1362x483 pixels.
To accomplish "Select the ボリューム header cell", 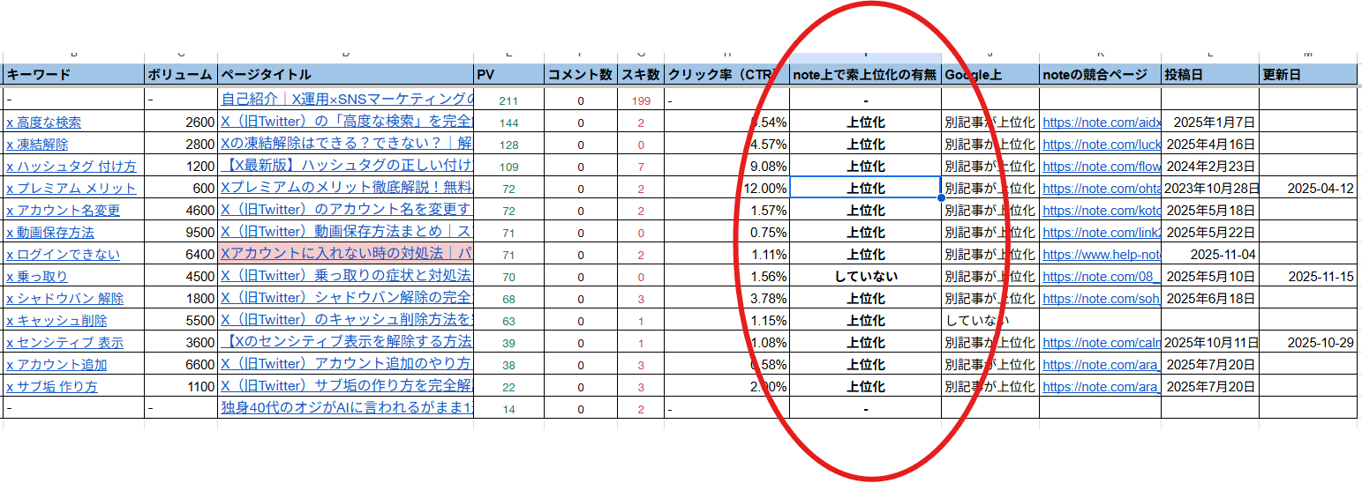I will coord(180,75).
